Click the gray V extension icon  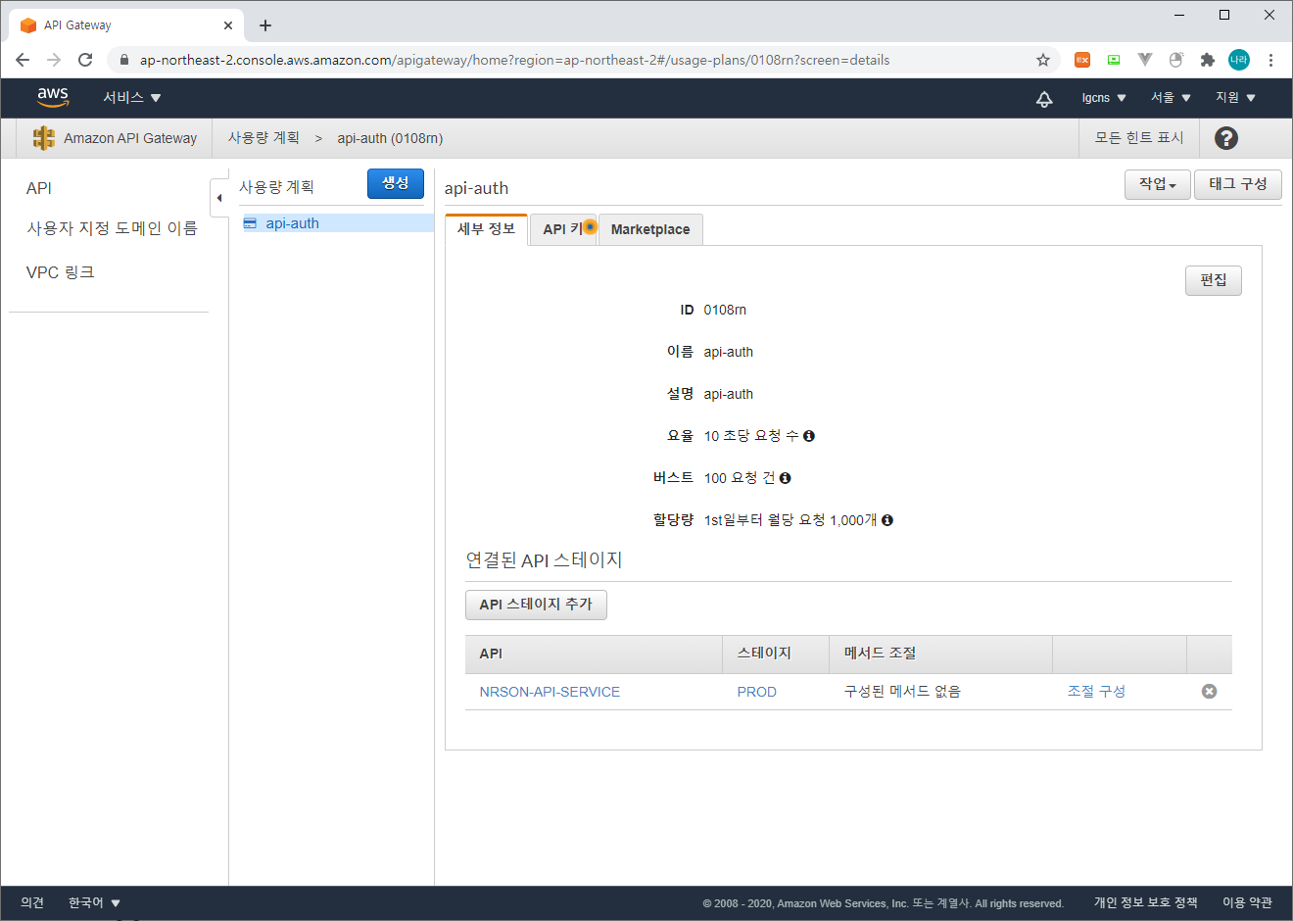coord(1145,60)
